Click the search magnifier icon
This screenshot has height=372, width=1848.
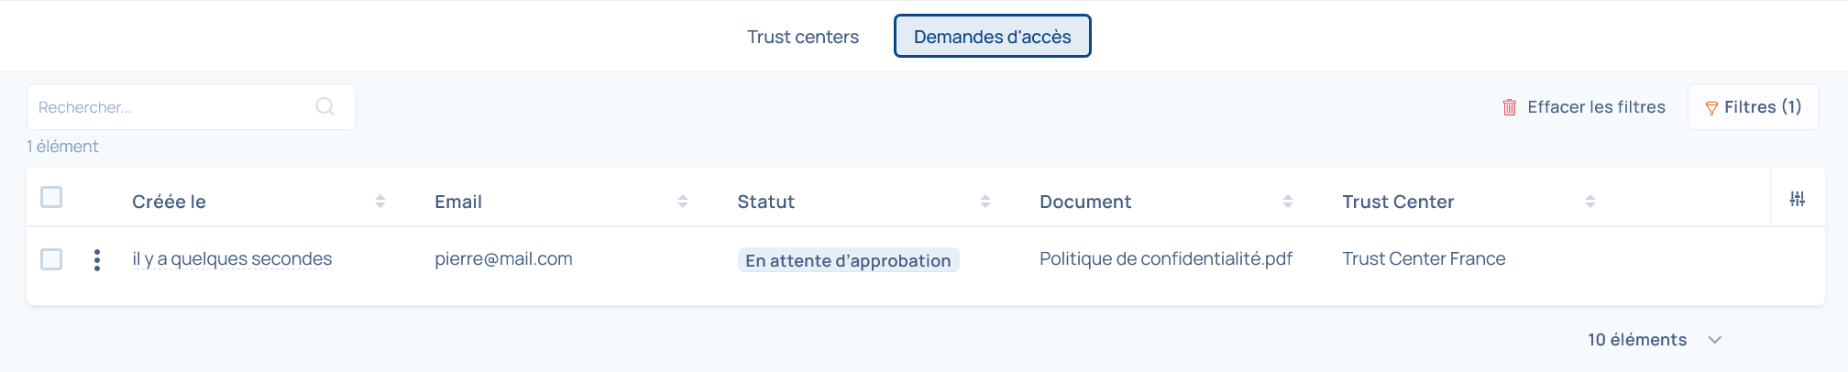click(x=324, y=106)
